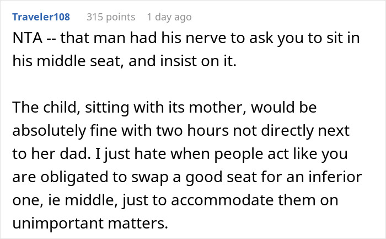Click 'The child' at second paragraph start
386x239 pixels.
tap(46, 108)
